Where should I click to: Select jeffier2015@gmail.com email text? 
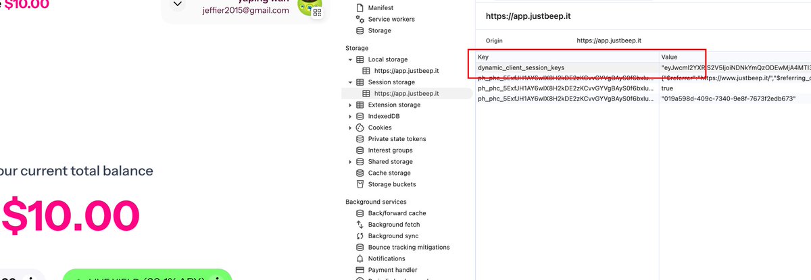click(x=245, y=11)
